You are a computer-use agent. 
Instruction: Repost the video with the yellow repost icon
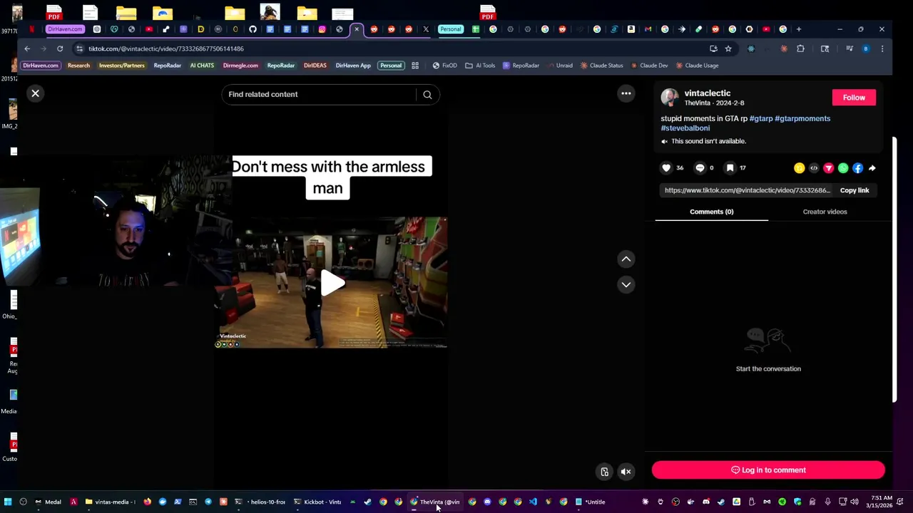(799, 168)
